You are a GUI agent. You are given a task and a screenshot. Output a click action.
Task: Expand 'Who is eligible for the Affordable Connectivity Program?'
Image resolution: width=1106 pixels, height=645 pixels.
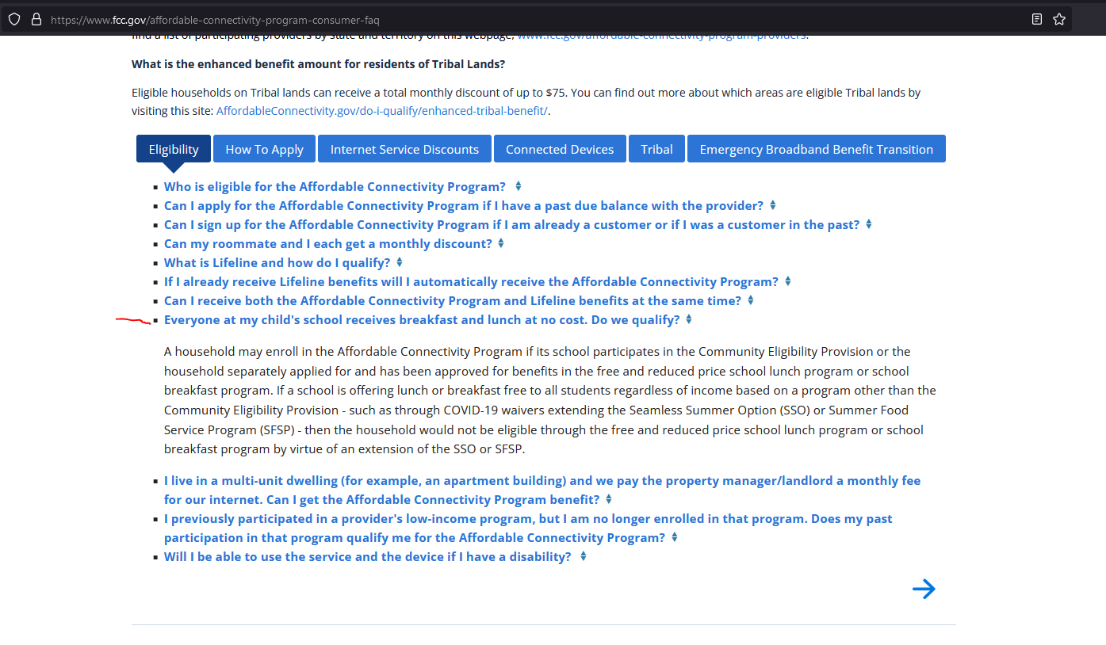tap(335, 187)
